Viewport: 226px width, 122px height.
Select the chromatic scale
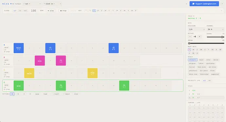193,60
